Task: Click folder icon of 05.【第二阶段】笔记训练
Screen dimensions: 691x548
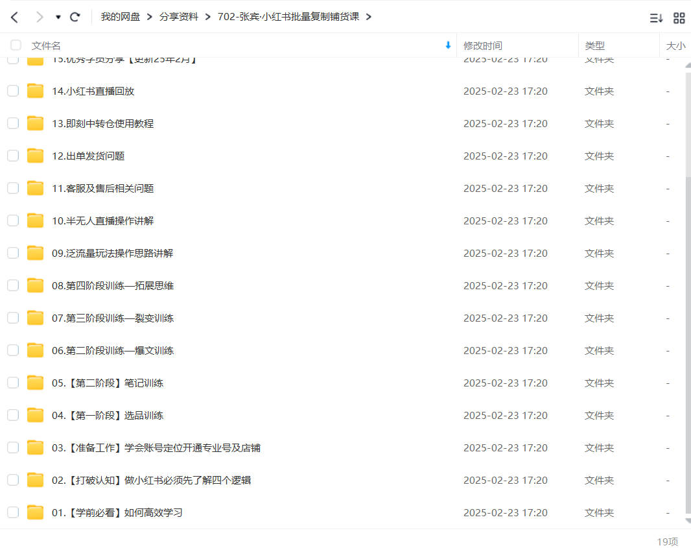Action: point(35,383)
